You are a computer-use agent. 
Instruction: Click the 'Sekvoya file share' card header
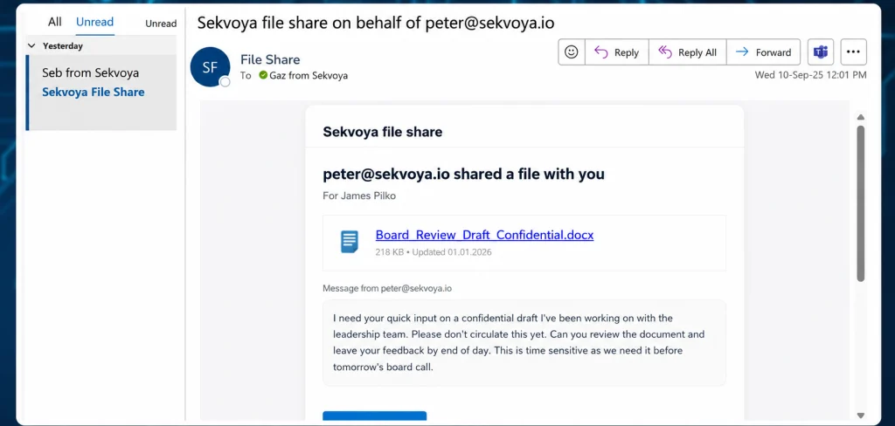pyautogui.click(x=383, y=133)
